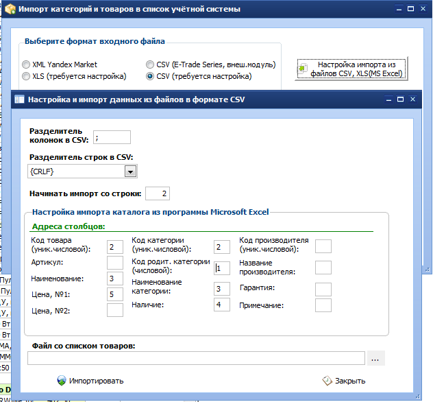Open Настройка импорта из файлов CSV, XLS

pos(351,69)
